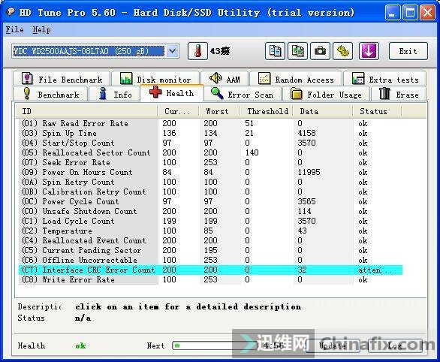This screenshot has height=362, width=440.
Task: Click the Random Access dotted icon
Action: click(x=264, y=79)
